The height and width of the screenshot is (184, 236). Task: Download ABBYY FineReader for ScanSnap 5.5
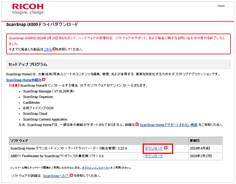point(154,156)
